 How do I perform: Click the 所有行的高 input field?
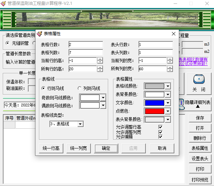[x=83, y=69]
